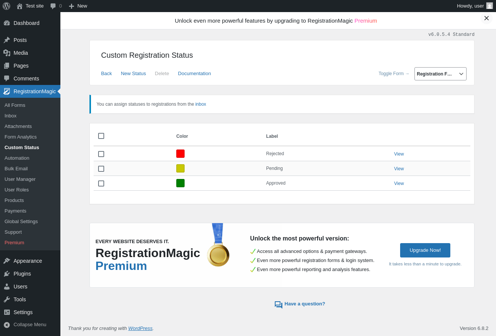Image resolution: width=496 pixels, height=336 pixels.
Task: Open Form Analytics submenu item
Action: pos(20,137)
